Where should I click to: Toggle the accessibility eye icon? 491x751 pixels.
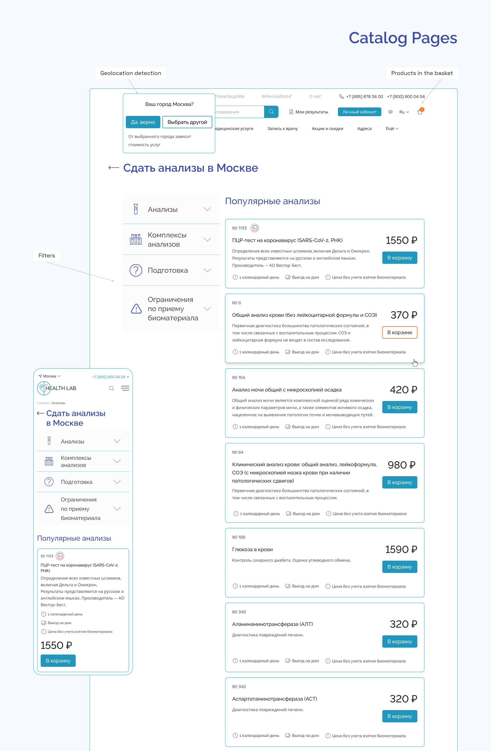pyautogui.click(x=390, y=112)
